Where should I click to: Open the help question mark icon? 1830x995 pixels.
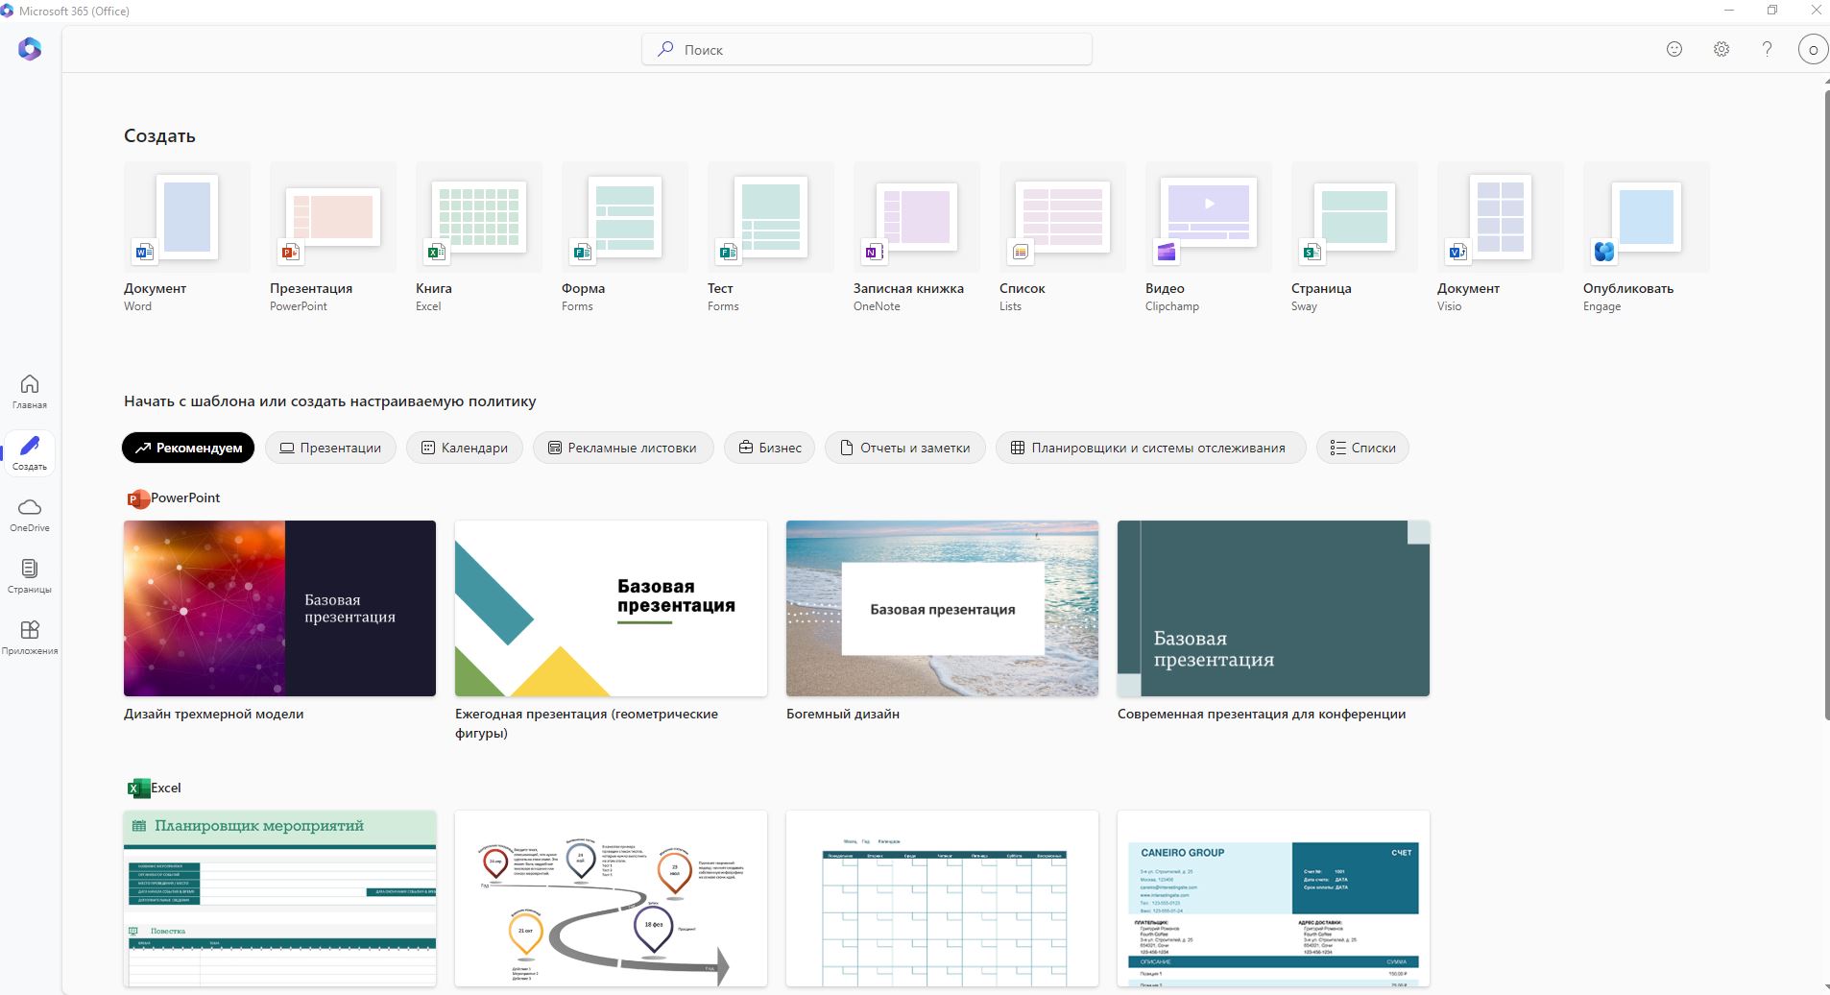[x=1767, y=49]
